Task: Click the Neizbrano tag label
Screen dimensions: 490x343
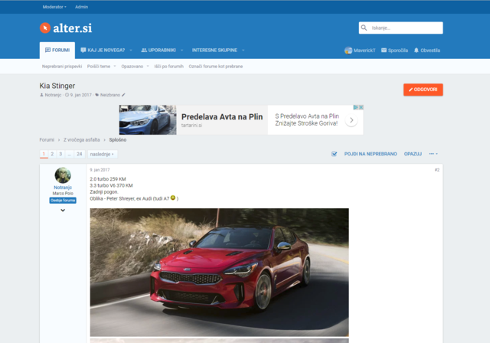Action: point(110,95)
